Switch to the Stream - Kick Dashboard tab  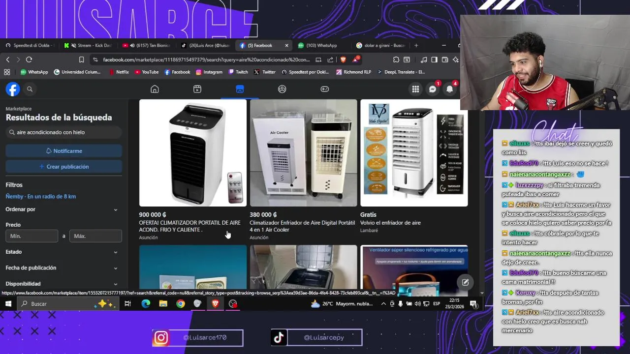(x=89, y=45)
